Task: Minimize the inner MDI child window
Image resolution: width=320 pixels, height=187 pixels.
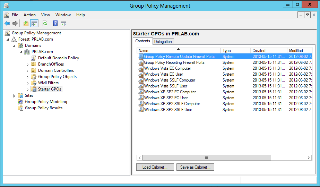Action: (301, 15)
